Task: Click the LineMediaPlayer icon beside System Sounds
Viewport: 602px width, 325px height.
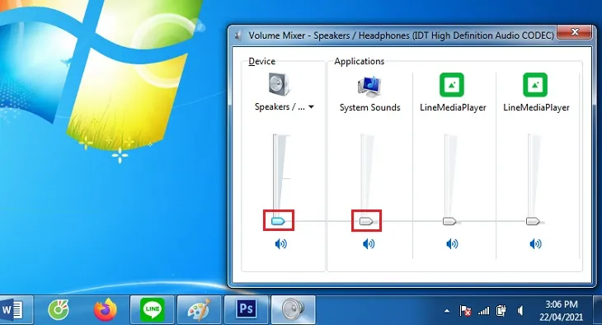Action: click(x=452, y=84)
